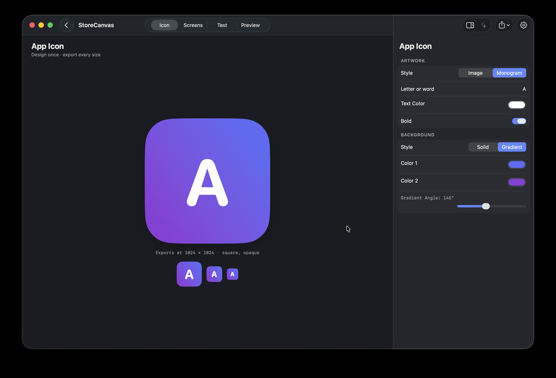Image resolution: width=556 pixels, height=378 pixels.
Task: Select Image artwork style
Action: 475,73
